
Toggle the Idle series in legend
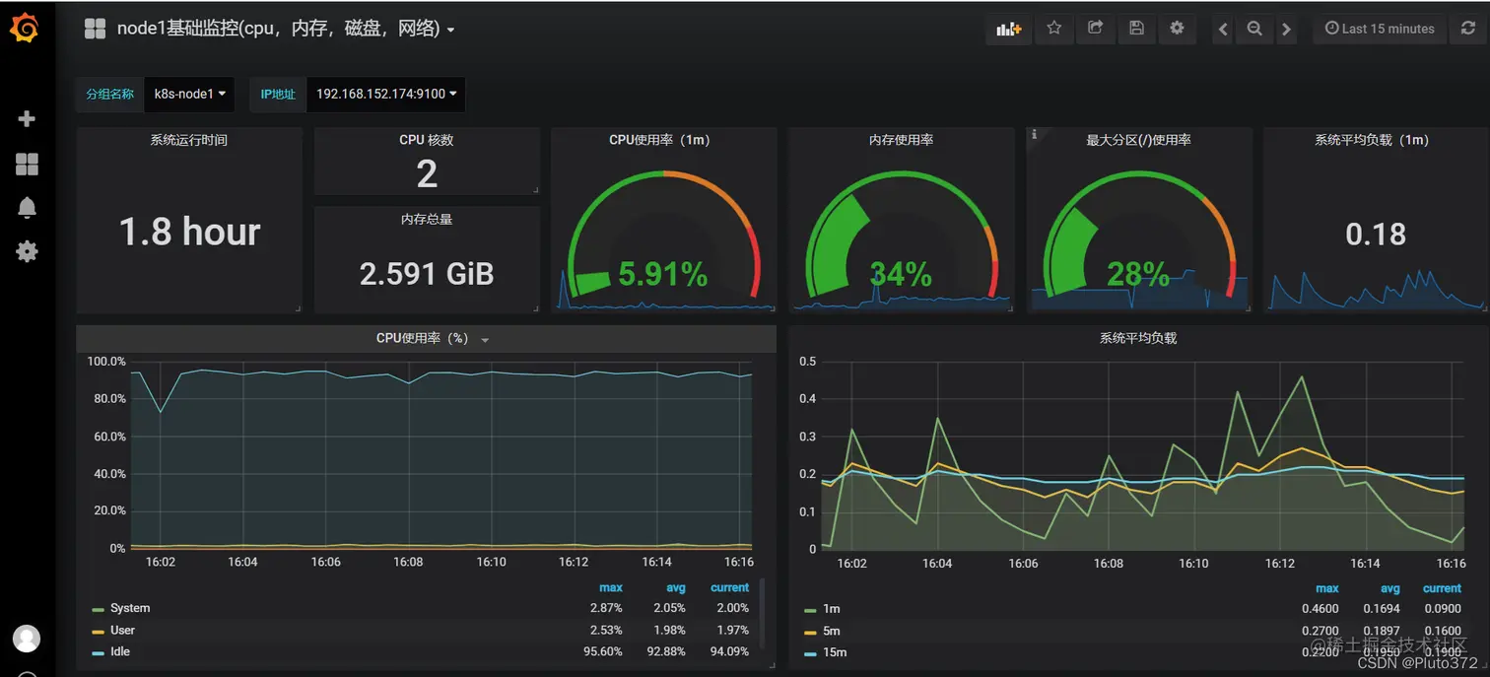[x=120, y=651]
